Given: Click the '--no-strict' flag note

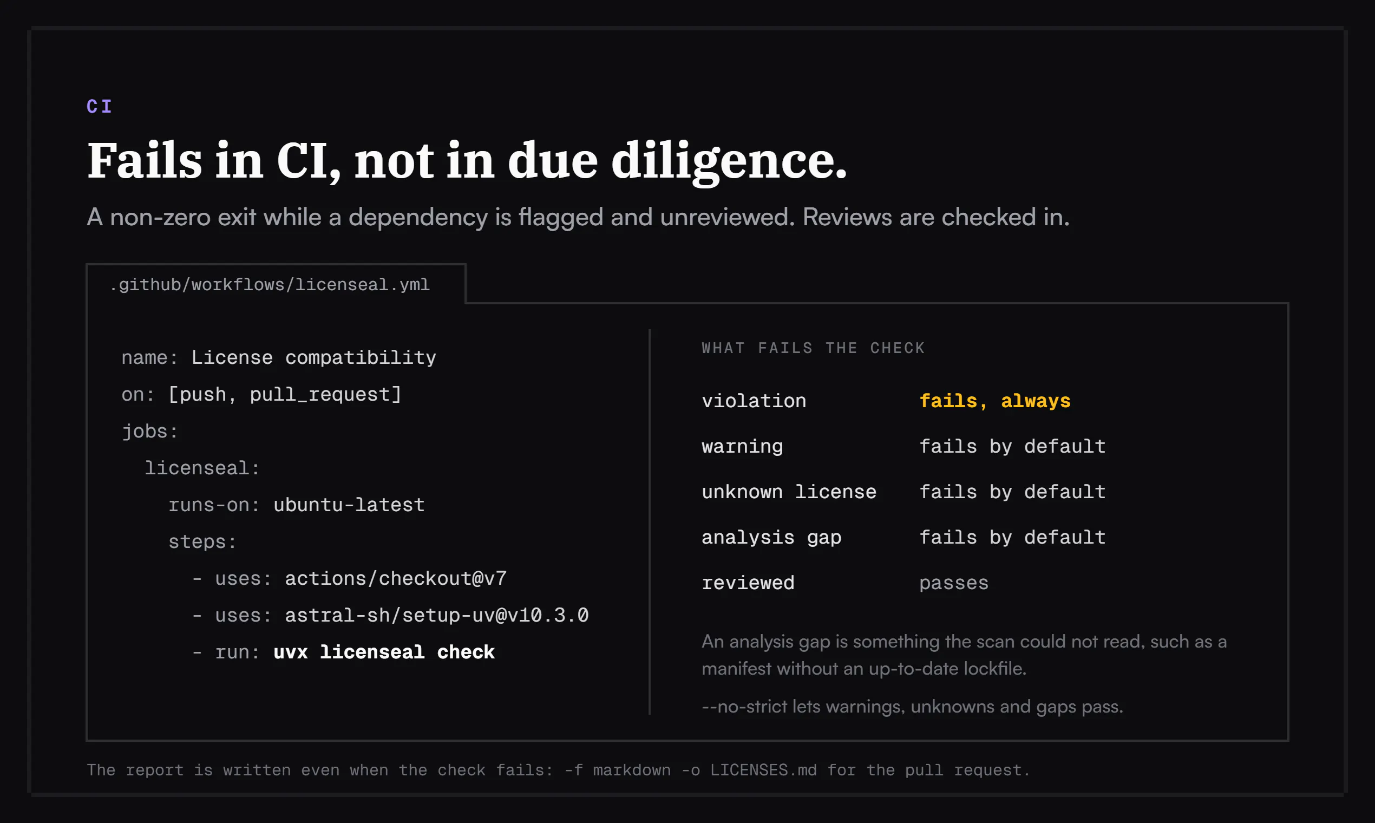Looking at the screenshot, I should point(912,707).
